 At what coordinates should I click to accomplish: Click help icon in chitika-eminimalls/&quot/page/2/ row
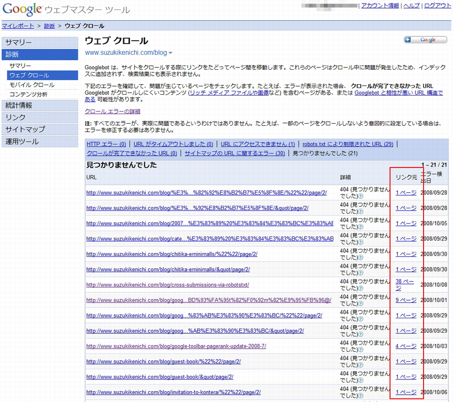coord(361,273)
